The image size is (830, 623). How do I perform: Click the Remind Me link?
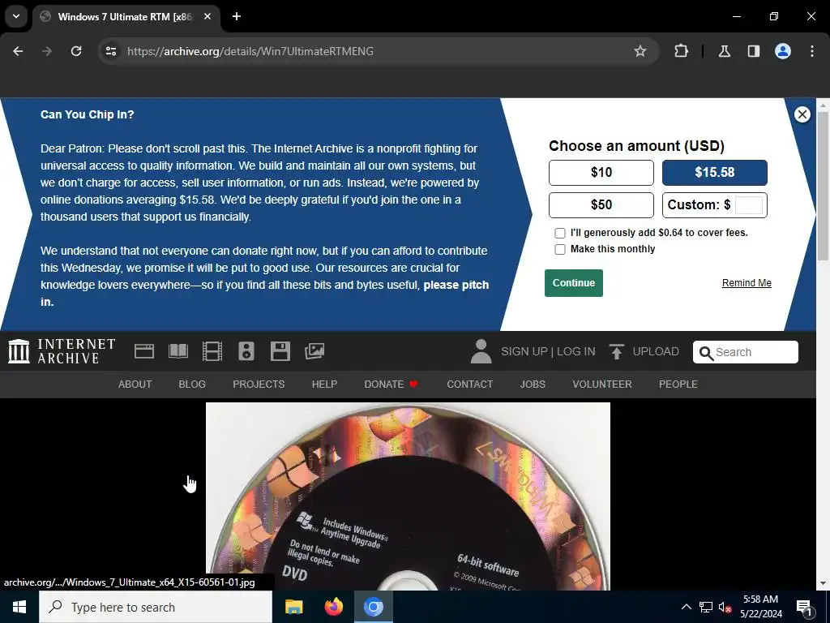coord(747,283)
